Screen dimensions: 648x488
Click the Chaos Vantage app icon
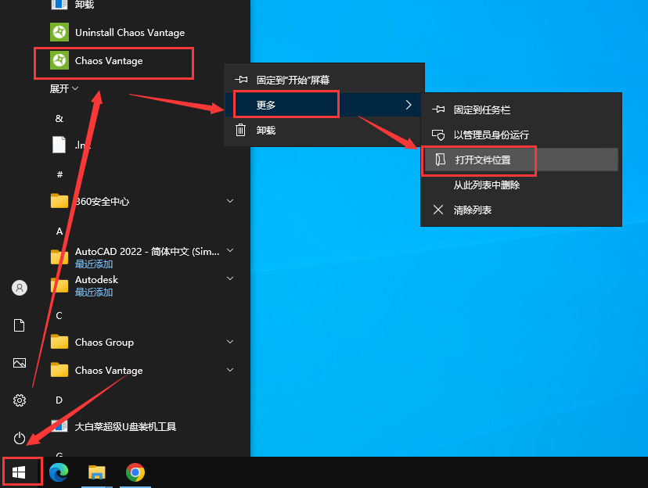point(59,61)
